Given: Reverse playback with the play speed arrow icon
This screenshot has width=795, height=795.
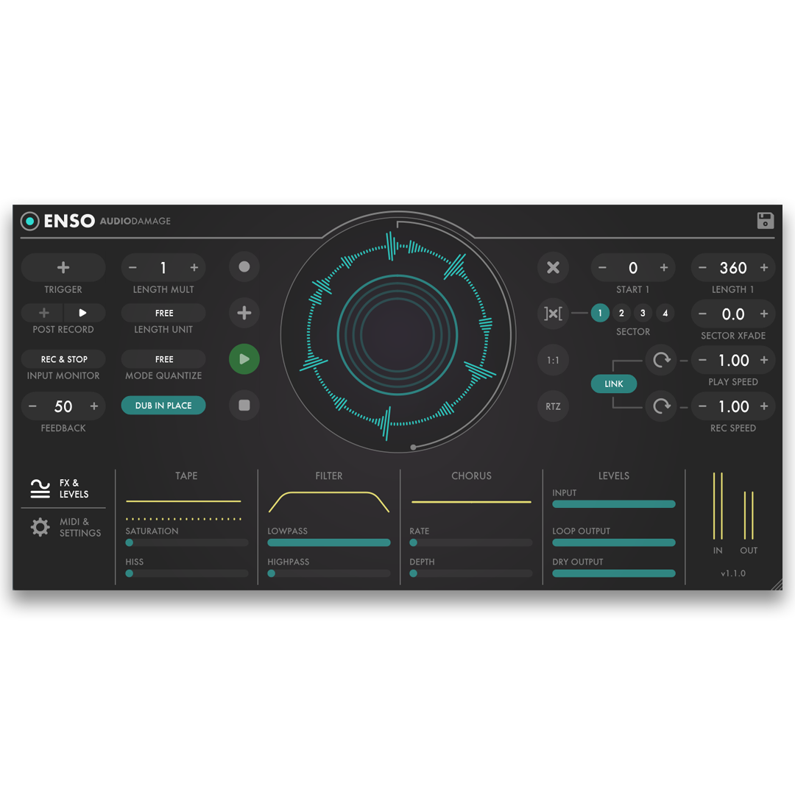Looking at the screenshot, I should coord(661,360).
